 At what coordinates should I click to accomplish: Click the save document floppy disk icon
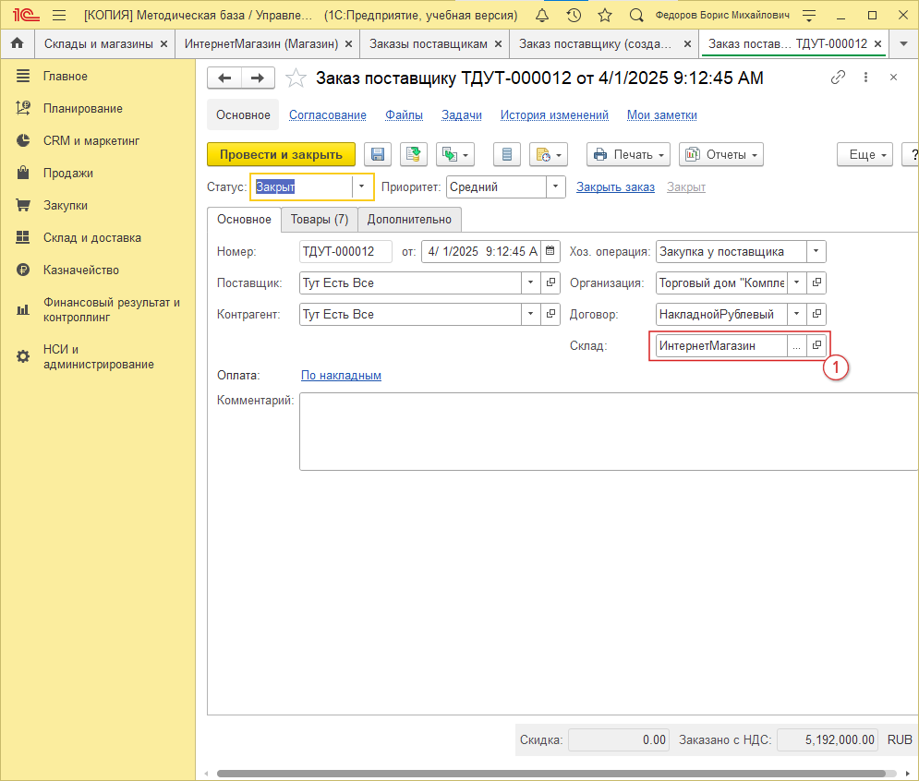coord(377,154)
